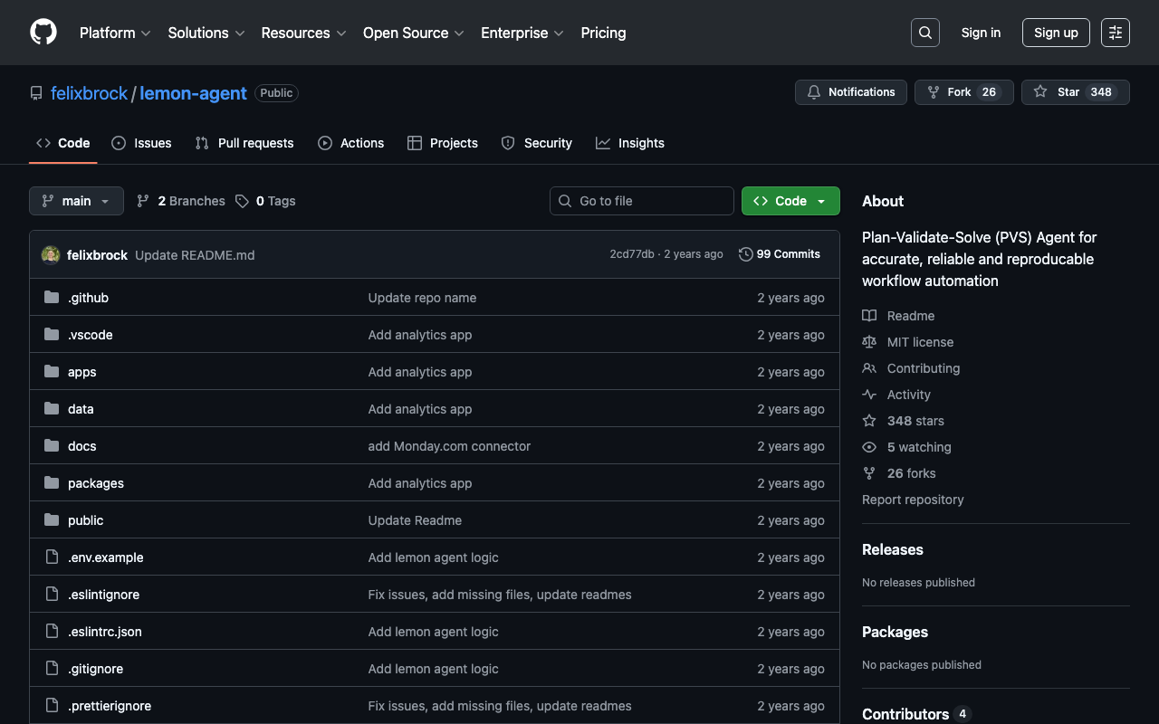
Task: Expand the Platform navigation menu
Action: click(x=115, y=33)
